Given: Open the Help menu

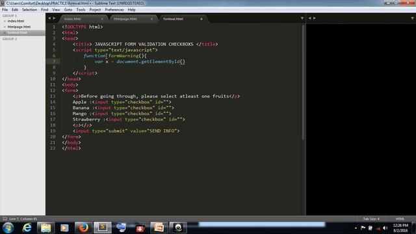Looking at the screenshot, I should (131, 10).
